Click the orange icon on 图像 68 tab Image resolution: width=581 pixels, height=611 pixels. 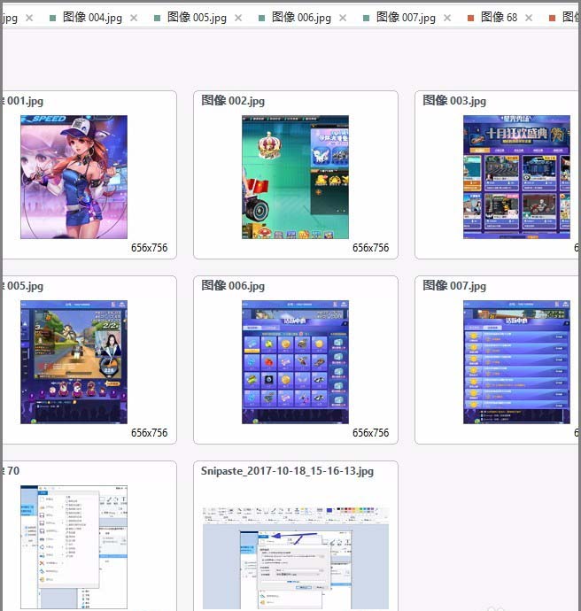tap(470, 18)
